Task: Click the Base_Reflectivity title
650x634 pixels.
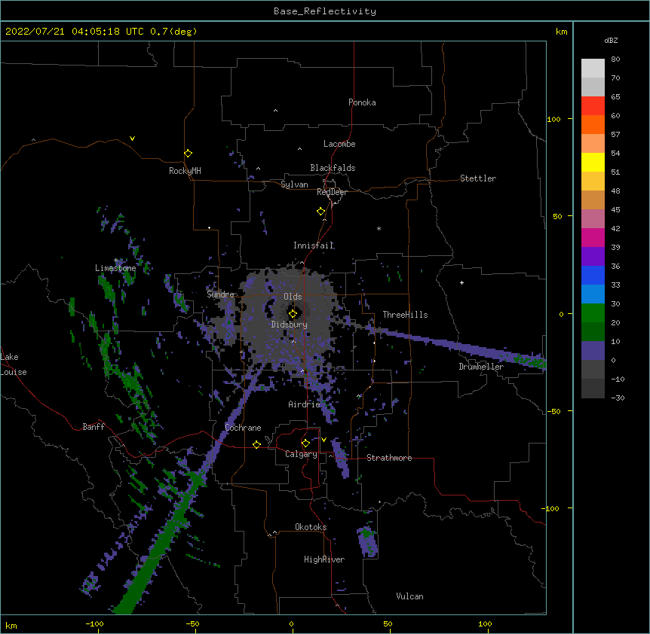Action: coord(325,11)
